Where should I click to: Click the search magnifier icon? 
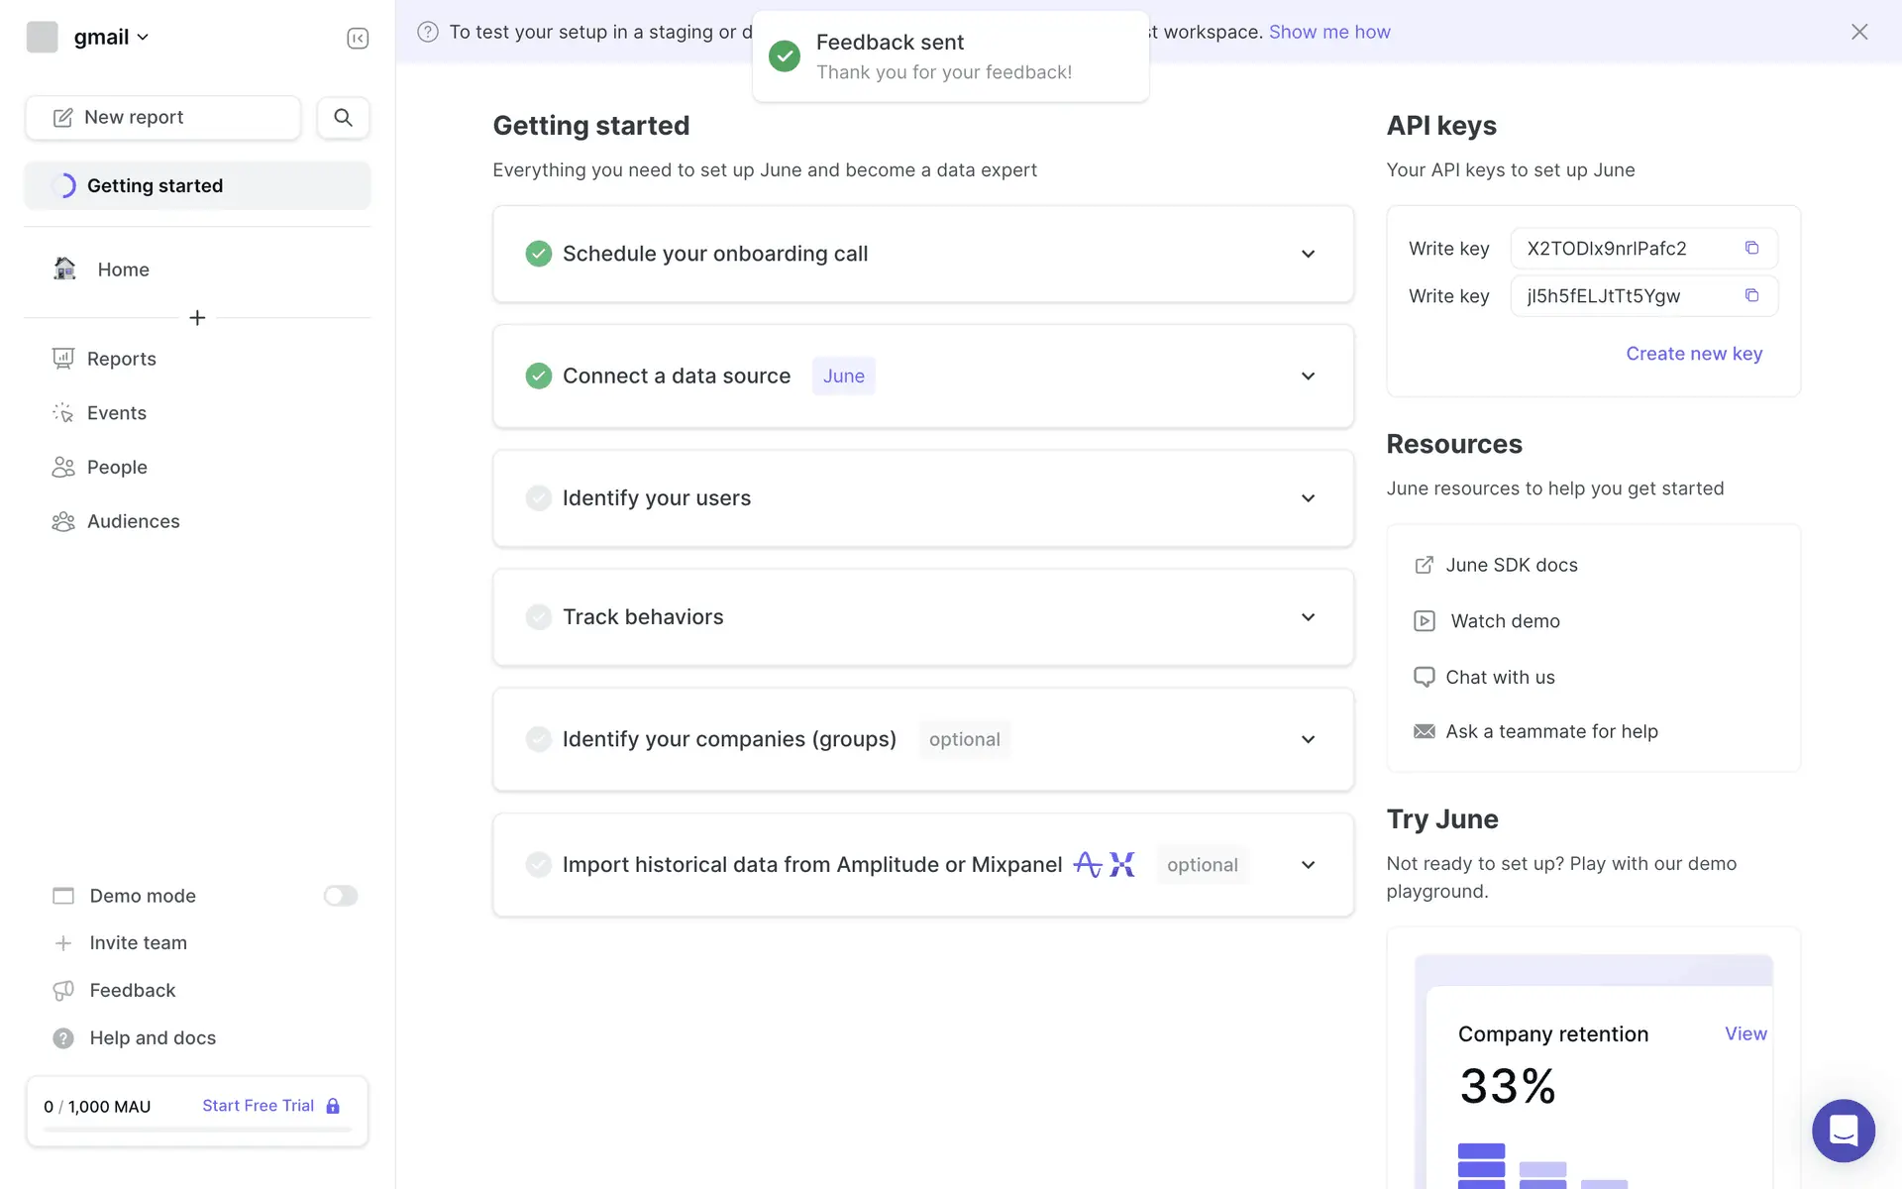343,117
